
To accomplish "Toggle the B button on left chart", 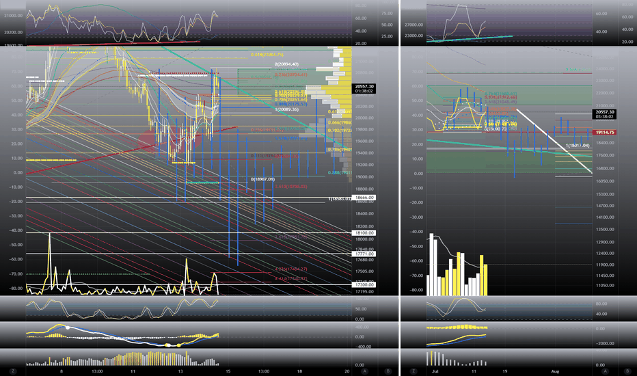I will [x=388, y=371].
